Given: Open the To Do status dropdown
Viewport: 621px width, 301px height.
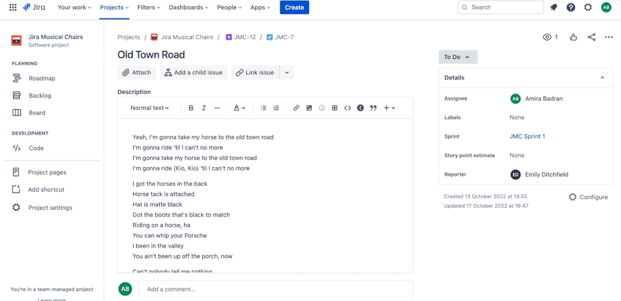Looking at the screenshot, I should click(458, 57).
